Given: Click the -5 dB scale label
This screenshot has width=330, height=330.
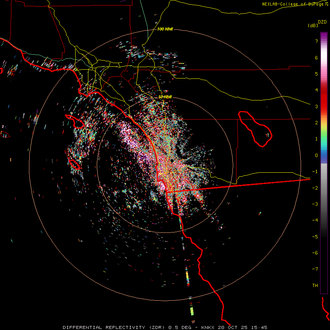Looking at the screenshot, I should pyautogui.click(x=315, y=236).
